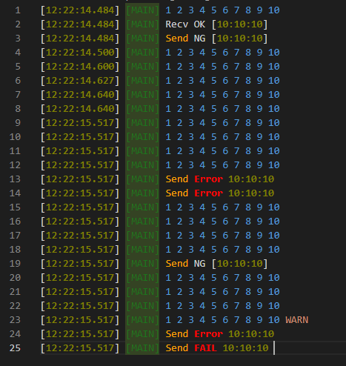Screen dimensions: 346x366
Task: Click line number 18 in the gutter
Action: [x=15, y=250]
